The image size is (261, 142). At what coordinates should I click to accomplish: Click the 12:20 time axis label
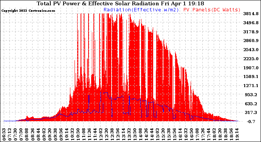tap(107, 134)
